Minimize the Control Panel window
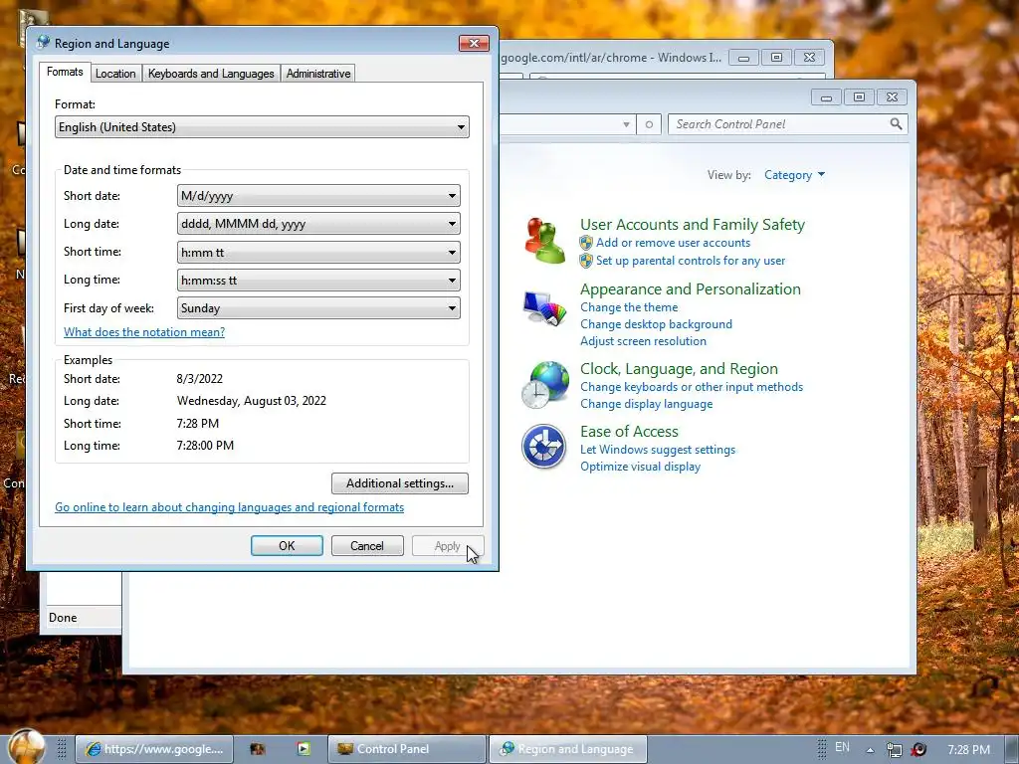The image size is (1019, 764). pos(826,97)
